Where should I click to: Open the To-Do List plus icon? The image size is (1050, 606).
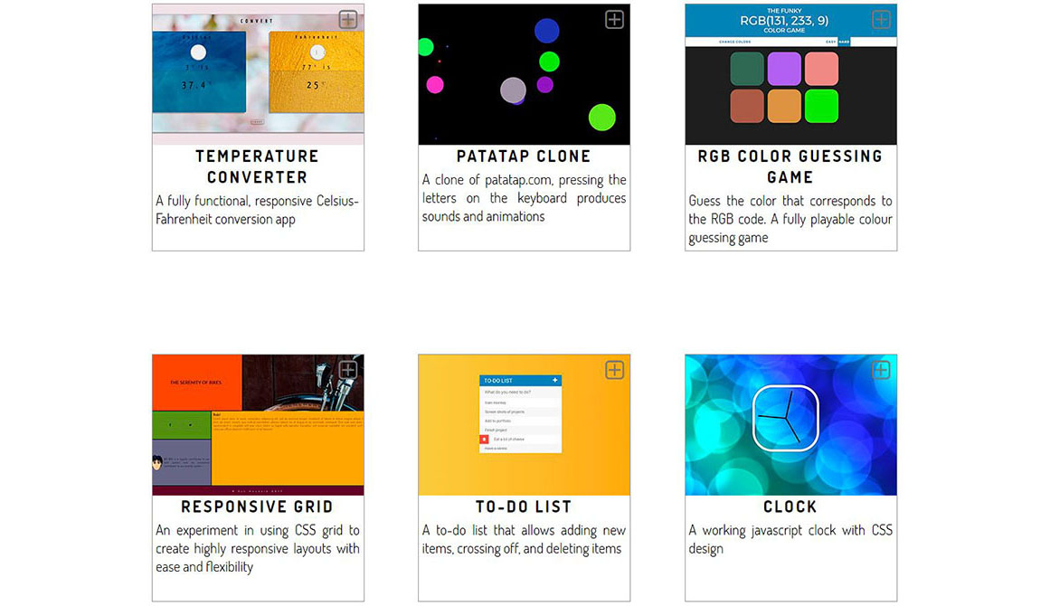pos(614,370)
